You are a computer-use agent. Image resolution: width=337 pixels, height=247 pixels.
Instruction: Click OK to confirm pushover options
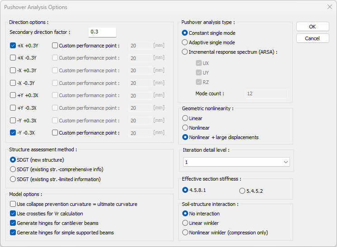point(312,27)
